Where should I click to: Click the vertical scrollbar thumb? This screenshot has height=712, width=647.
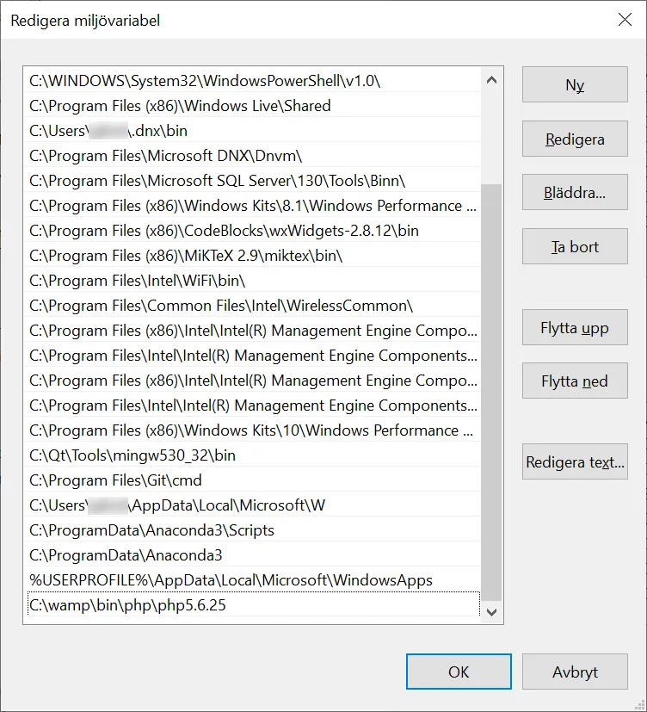(491, 393)
